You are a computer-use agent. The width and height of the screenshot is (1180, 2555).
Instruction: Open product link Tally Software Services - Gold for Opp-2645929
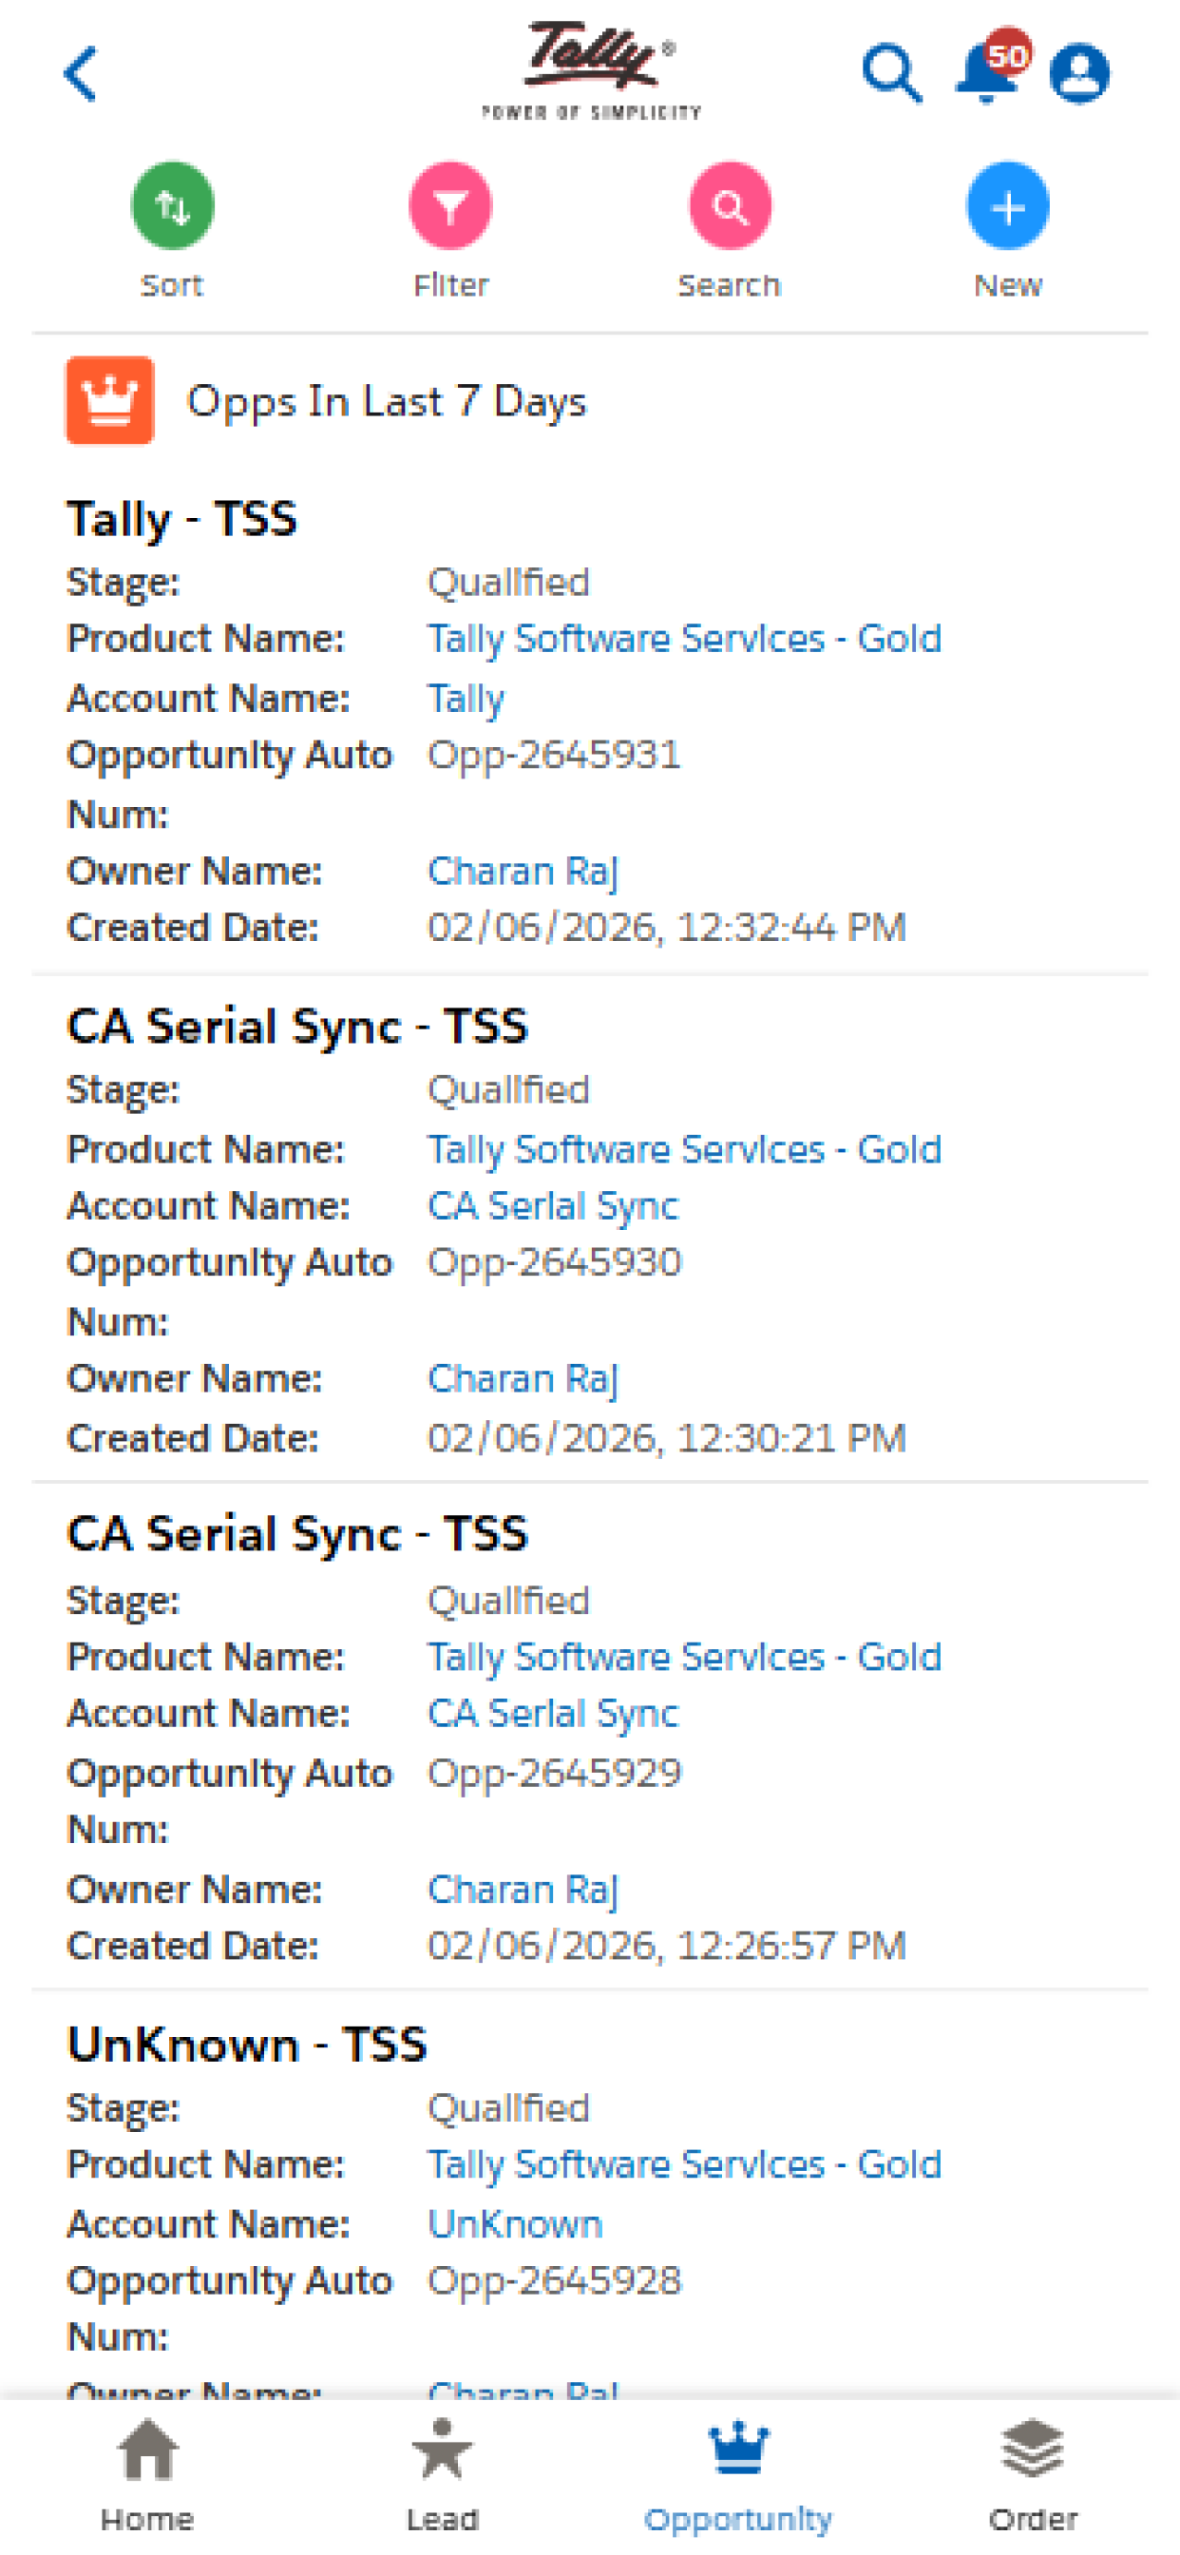click(684, 1659)
